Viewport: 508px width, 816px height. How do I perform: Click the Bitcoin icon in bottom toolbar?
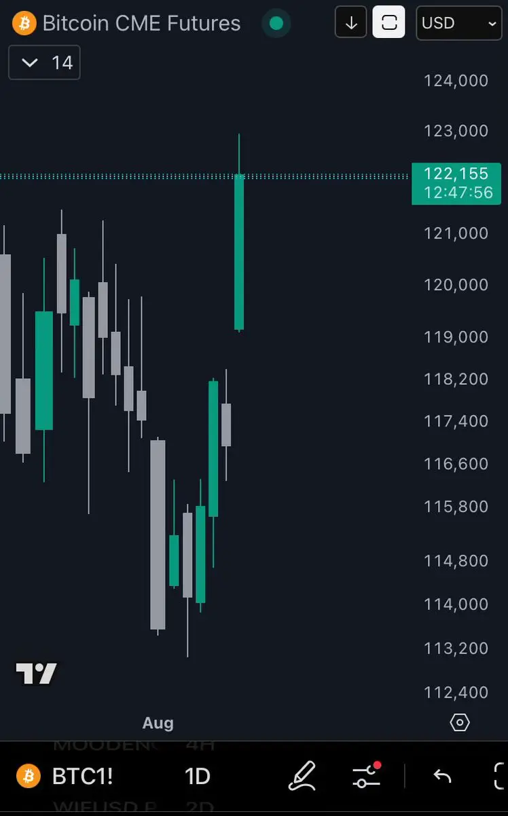tap(28, 776)
